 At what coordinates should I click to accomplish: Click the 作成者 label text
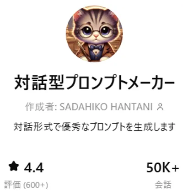click(x=40, y=107)
